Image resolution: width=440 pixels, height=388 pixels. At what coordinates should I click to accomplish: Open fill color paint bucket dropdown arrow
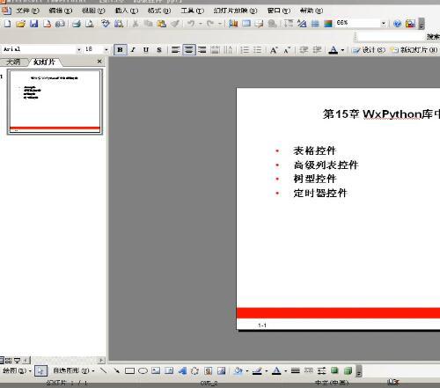pyautogui.click(x=247, y=371)
